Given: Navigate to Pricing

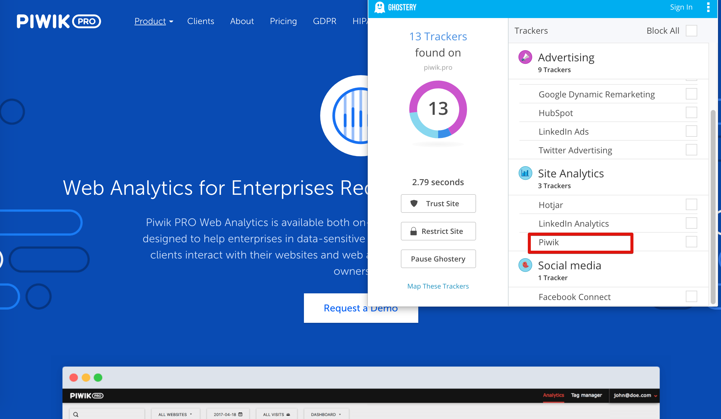Looking at the screenshot, I should click(283, 21).
